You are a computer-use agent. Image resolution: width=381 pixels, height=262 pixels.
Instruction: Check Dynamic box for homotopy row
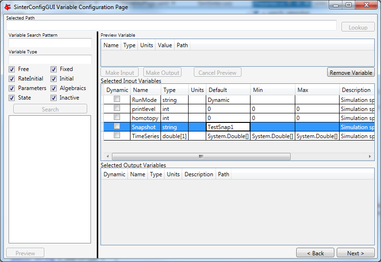click(117, 117)
